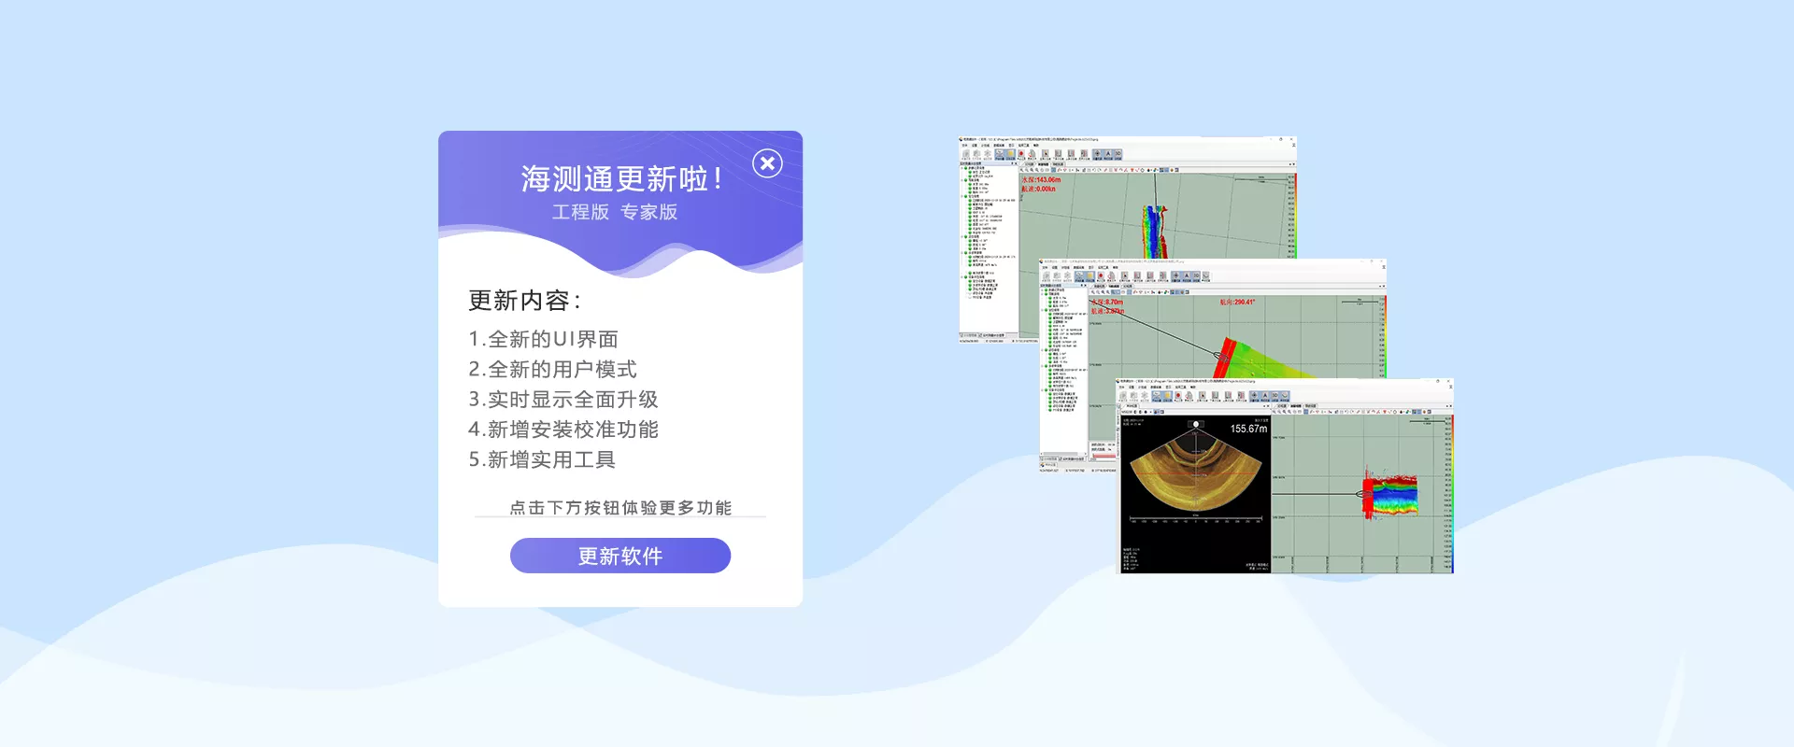Click the yellow highlighted icon in front window toolbar
This screenshot has height=747, width=1794.
pos(1166,396)
